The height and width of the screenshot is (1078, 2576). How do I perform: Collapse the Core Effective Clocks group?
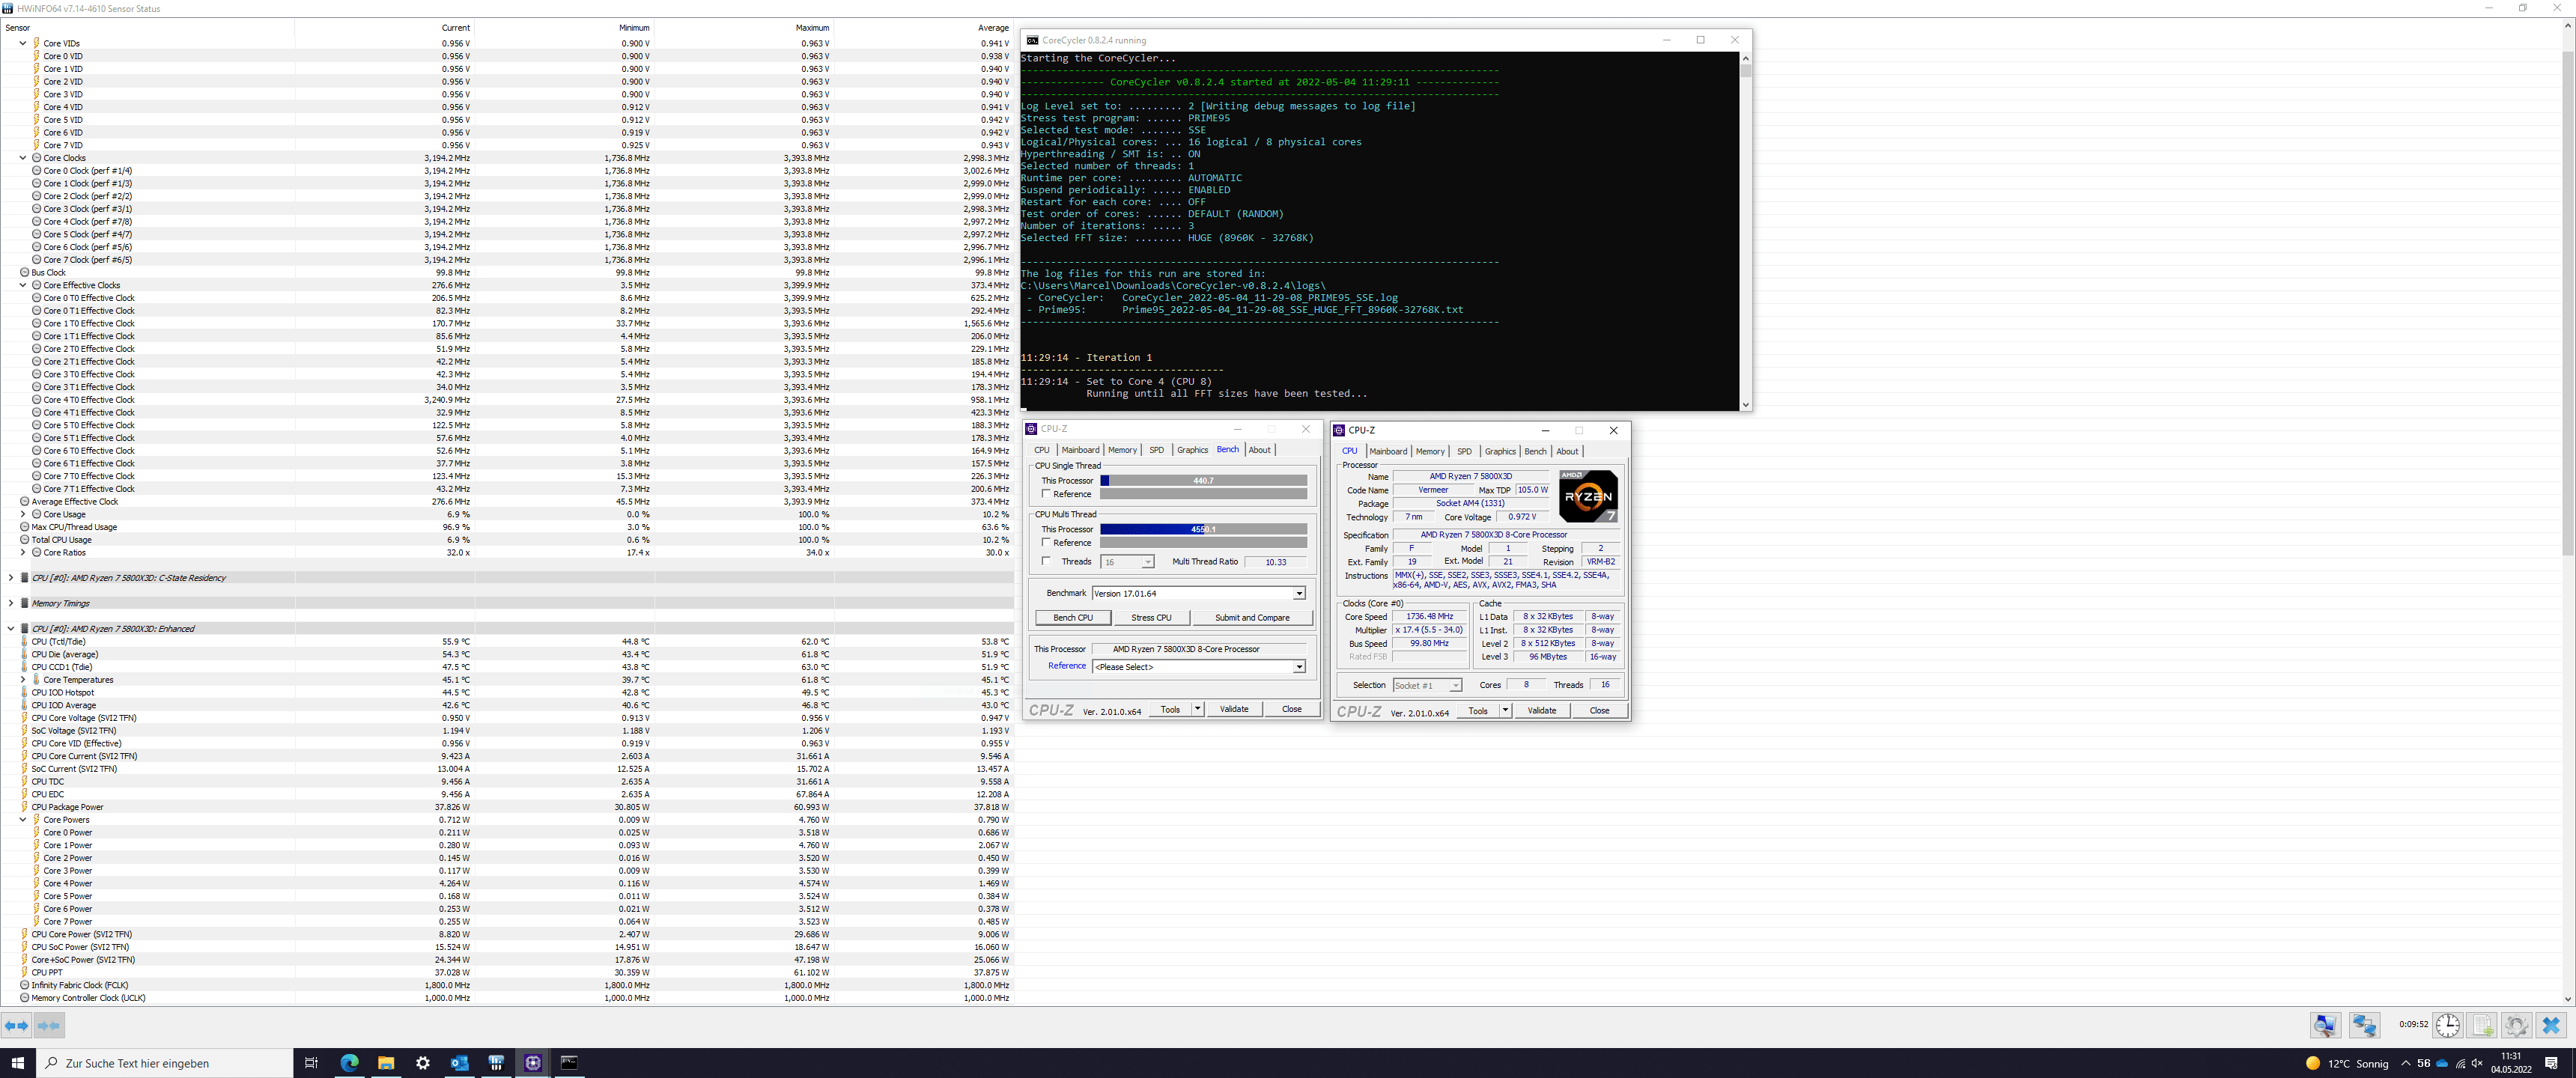(23, 285)
